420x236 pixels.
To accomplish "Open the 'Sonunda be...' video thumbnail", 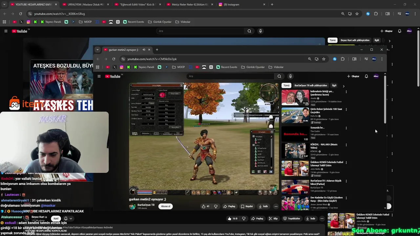I will pos(295,134).
